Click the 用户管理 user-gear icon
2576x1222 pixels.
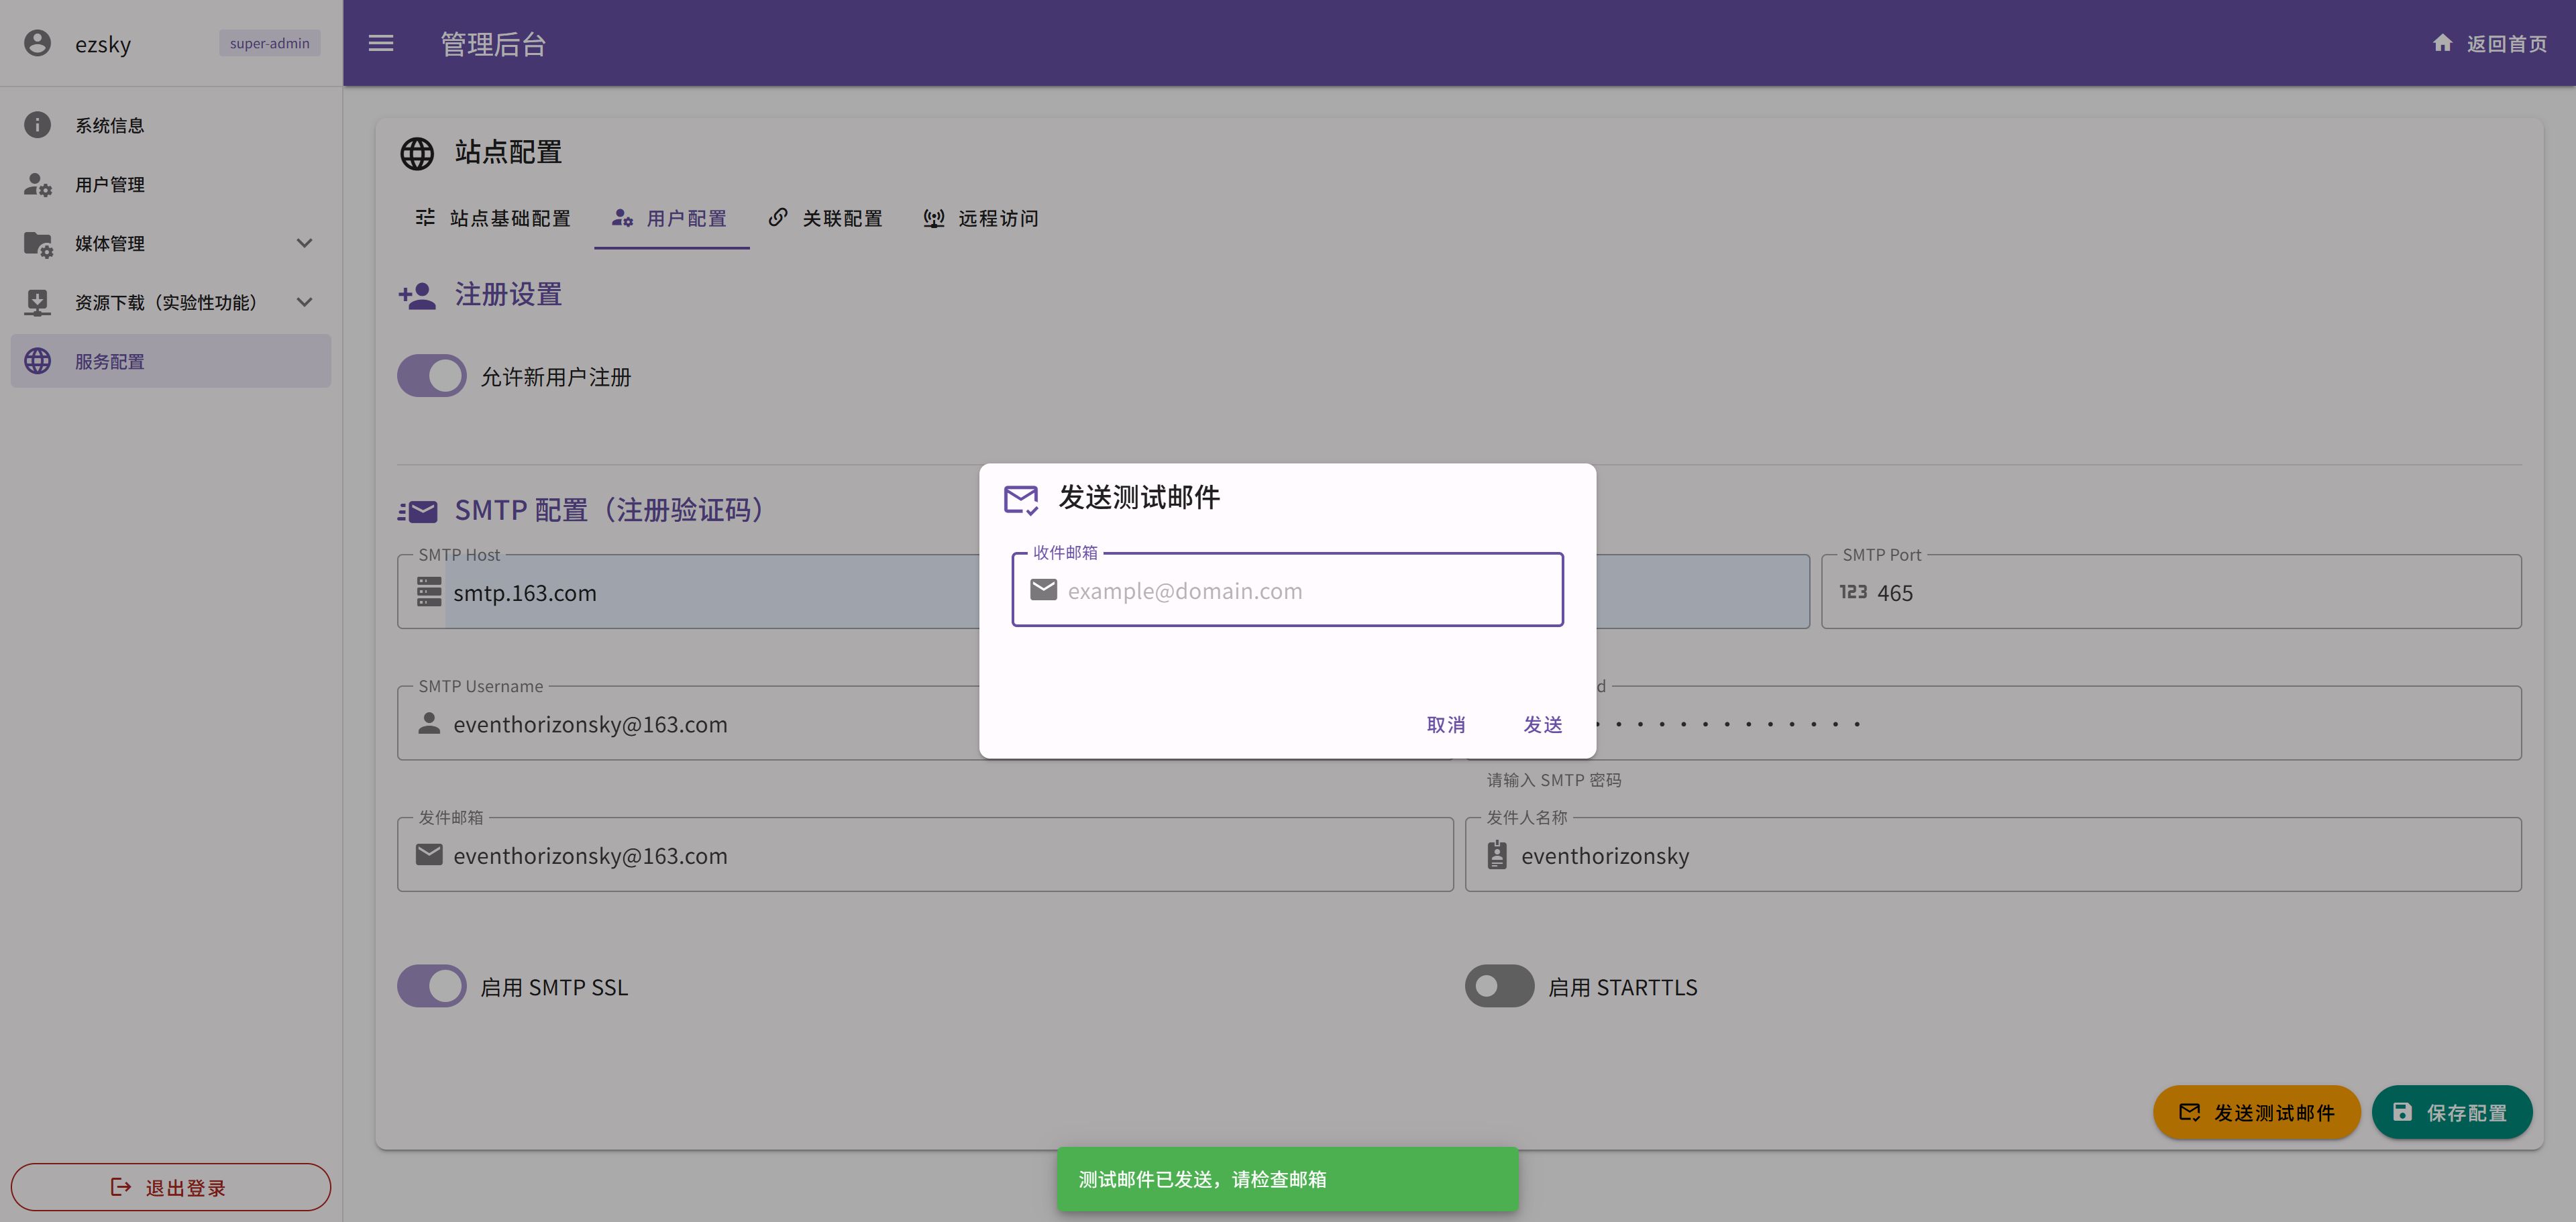[x=37, y=184]
